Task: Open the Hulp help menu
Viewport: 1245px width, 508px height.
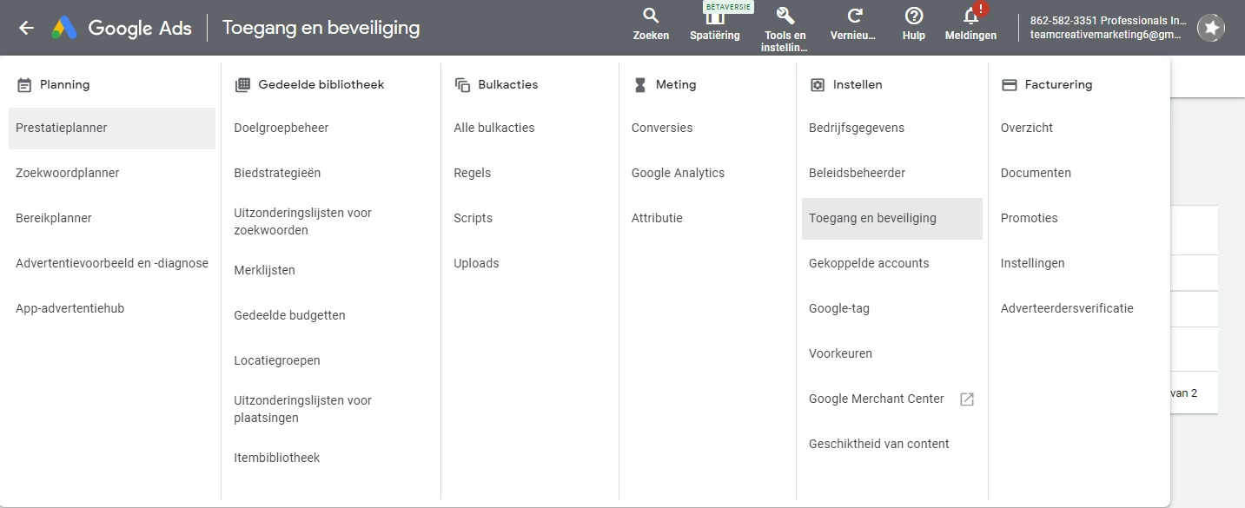Action: click(914, 24)
